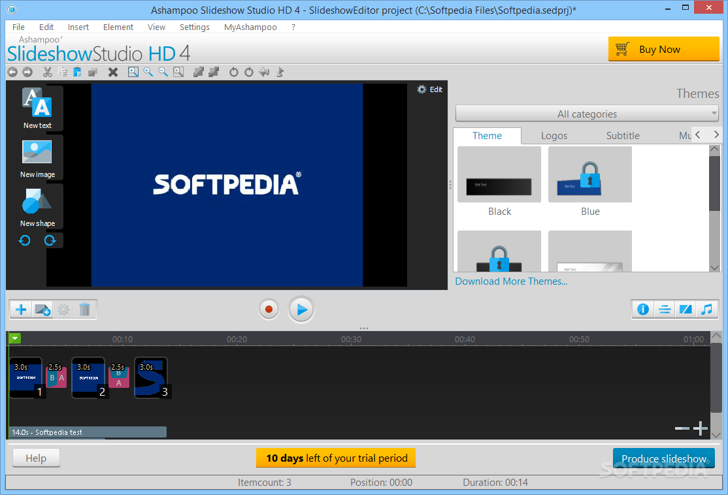
Task: Click the duplicate element icon
Action: [93, 72]
